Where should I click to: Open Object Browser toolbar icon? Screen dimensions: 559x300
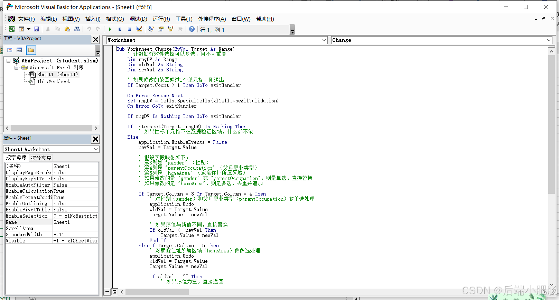pos(170,29)
